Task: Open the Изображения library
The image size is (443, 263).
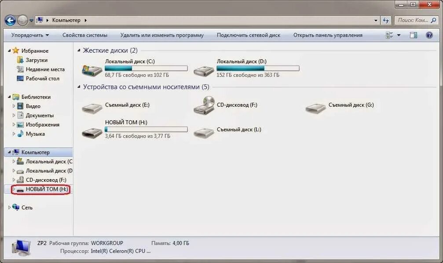Action: coord(43,125)
